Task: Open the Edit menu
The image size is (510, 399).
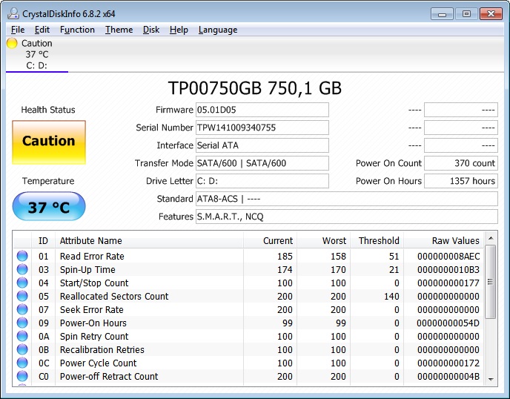Action: click(42, 30)
